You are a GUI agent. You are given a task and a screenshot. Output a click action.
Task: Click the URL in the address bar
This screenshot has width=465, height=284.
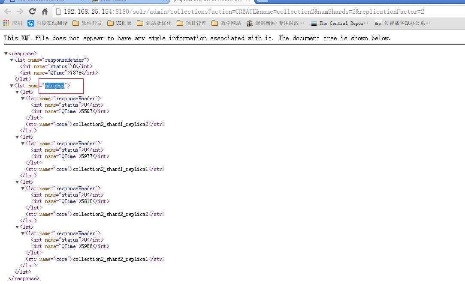244,12
